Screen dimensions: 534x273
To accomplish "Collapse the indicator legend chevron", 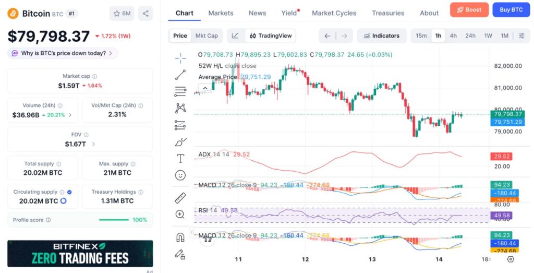I will [205, 88].
